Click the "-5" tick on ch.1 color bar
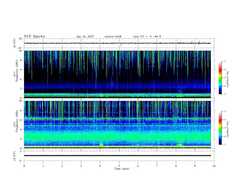Screen dimensions: 241x186 (224, 78)
